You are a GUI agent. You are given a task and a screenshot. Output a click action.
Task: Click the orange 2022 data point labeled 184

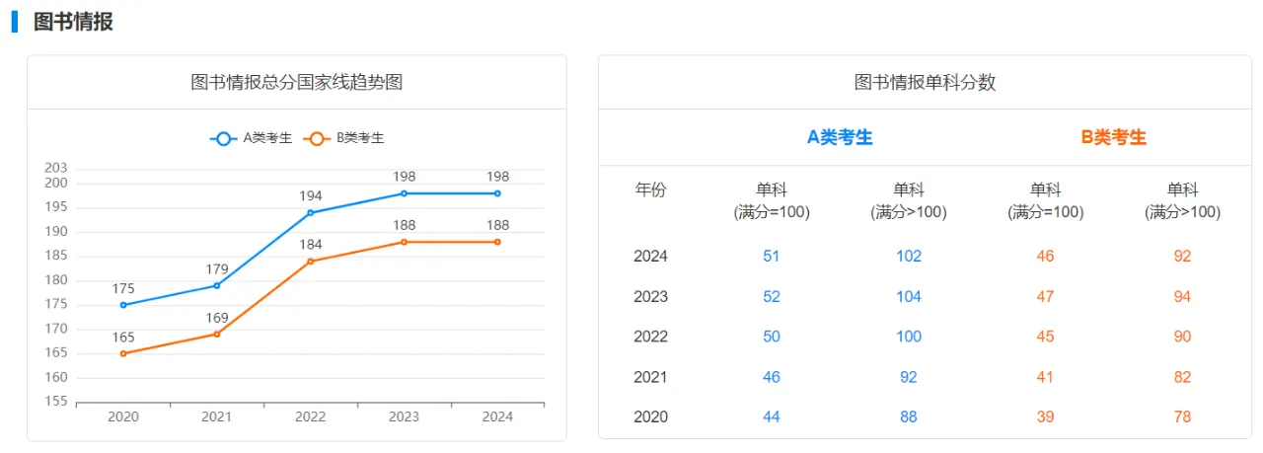tap(310, 262)
